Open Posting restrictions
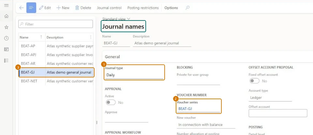Screen dimensions: 313x135 (x=143, y=8)
